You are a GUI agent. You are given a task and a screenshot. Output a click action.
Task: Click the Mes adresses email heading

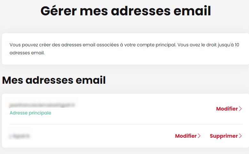pos(54,80)
